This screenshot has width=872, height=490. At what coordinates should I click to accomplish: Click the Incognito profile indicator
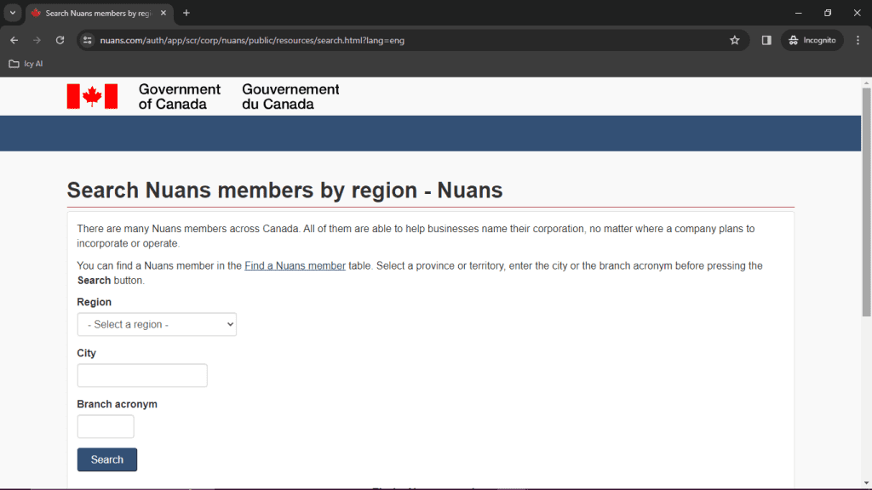point(812,40)
